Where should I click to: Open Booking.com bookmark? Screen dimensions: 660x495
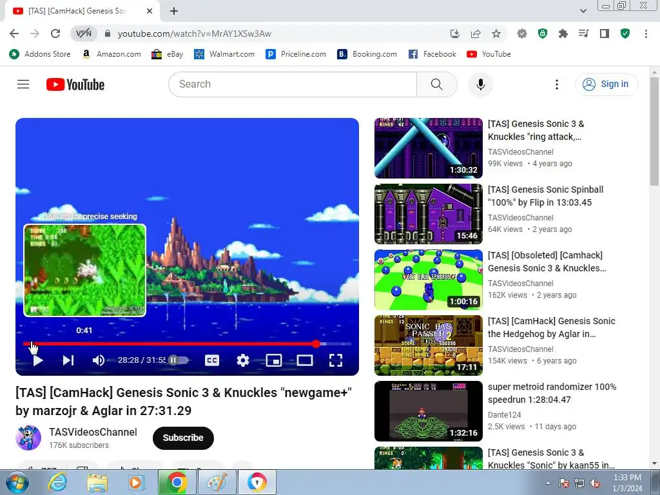(367, 54)
